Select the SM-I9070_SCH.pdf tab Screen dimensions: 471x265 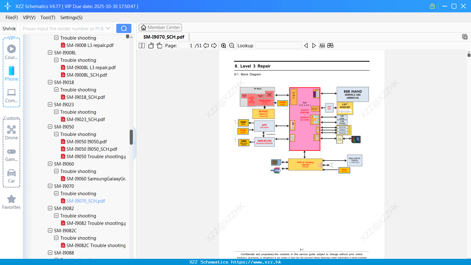tap(164, 37)
